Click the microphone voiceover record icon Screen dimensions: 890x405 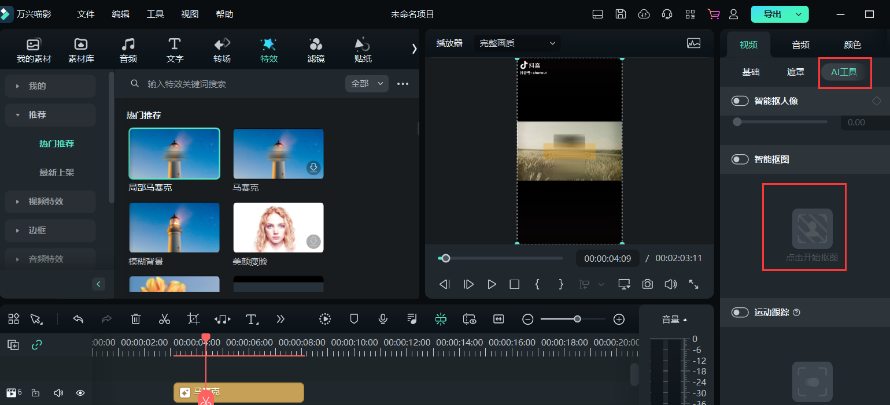coord(383,319)
